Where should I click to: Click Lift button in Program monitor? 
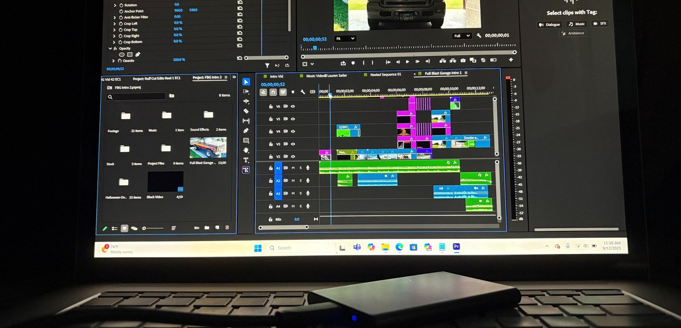click(x=443, y=60)
